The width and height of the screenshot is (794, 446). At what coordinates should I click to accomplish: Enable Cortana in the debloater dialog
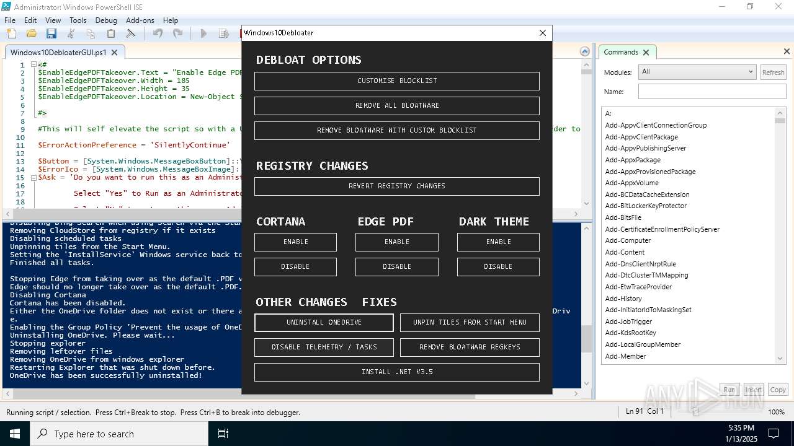tap(295, 242)
